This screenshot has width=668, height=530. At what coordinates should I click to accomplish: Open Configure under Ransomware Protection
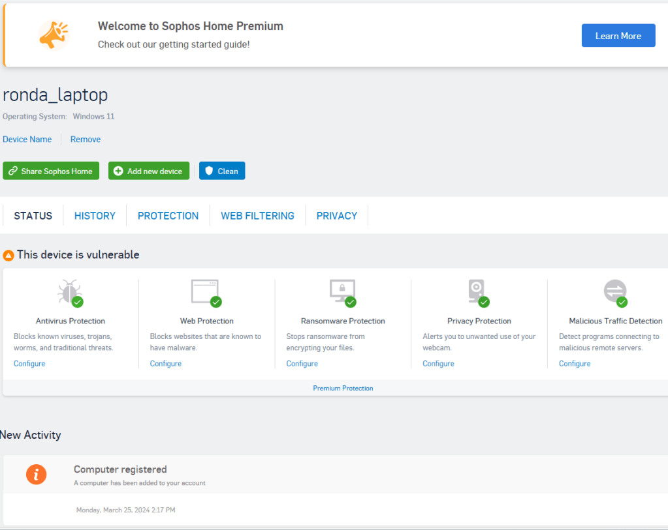tap(302, 364)
